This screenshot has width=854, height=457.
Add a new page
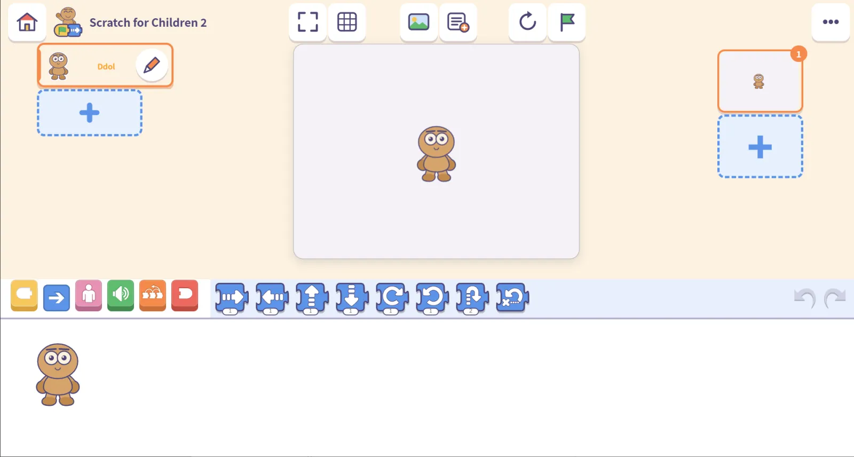pos(760,147)
